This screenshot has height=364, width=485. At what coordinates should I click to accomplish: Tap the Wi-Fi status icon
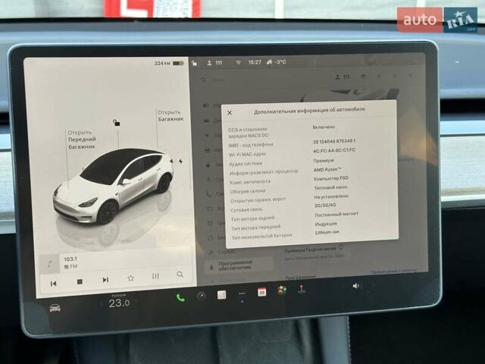238,62
